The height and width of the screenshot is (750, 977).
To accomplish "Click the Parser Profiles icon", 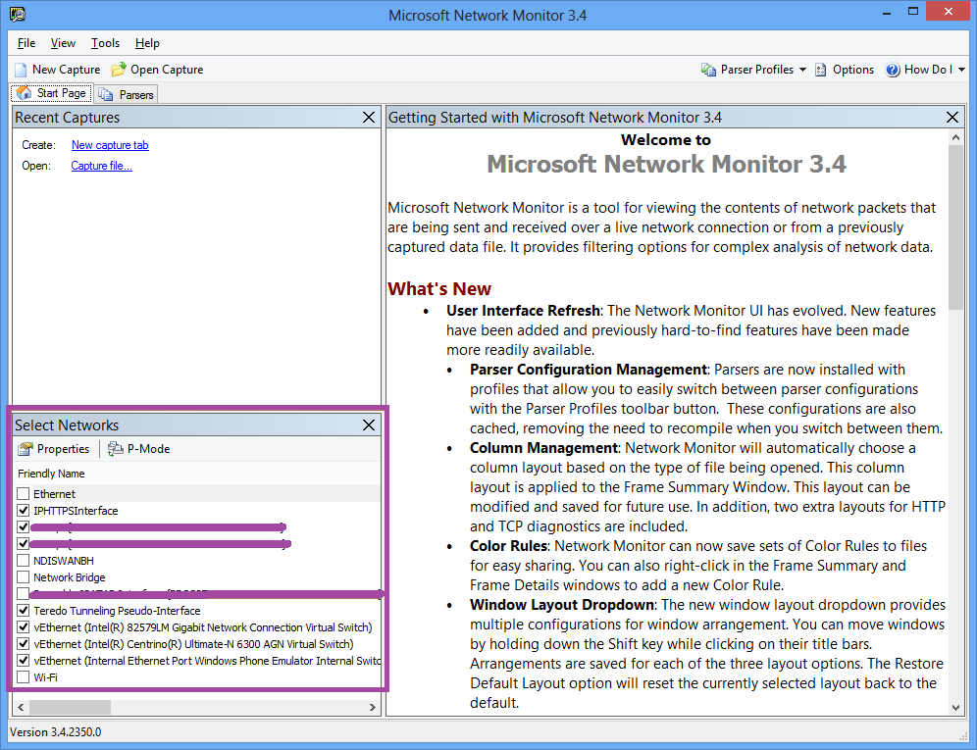I will coord(708,70).
